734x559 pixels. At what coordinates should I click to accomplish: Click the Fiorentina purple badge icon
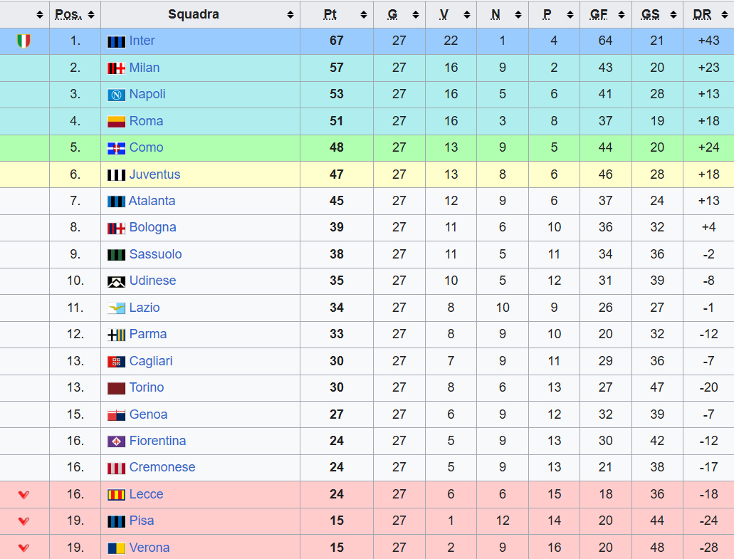point(116,442)
